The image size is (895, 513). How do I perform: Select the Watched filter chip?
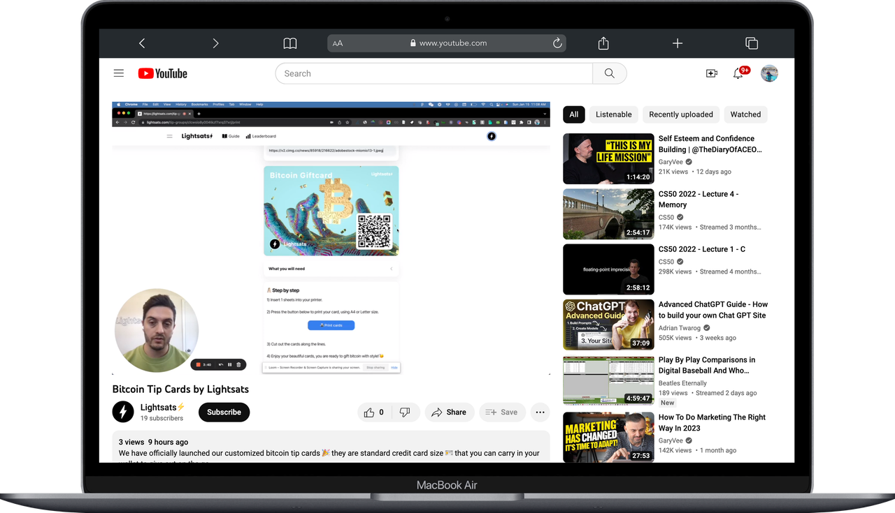(745, 114)
